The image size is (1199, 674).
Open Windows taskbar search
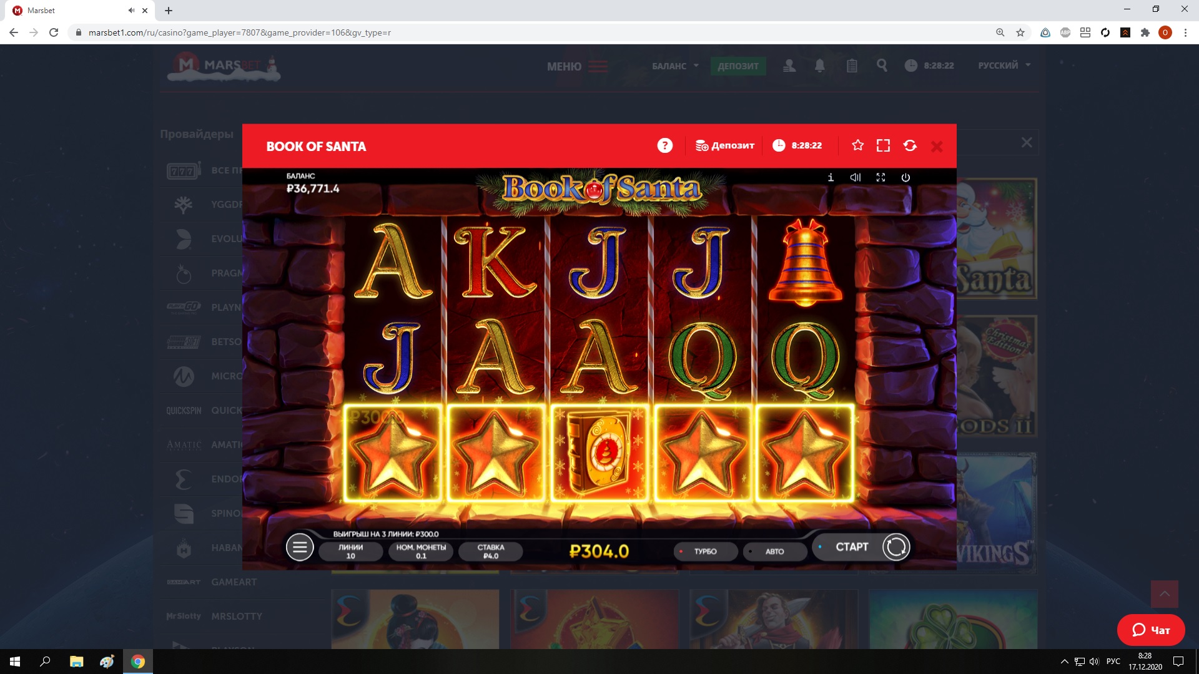pos(45,662)
